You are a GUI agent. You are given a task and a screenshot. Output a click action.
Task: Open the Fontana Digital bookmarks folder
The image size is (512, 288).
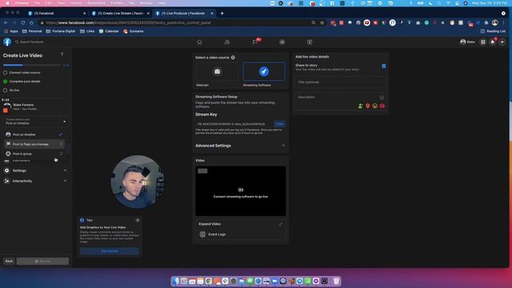[x=61, y=31]
